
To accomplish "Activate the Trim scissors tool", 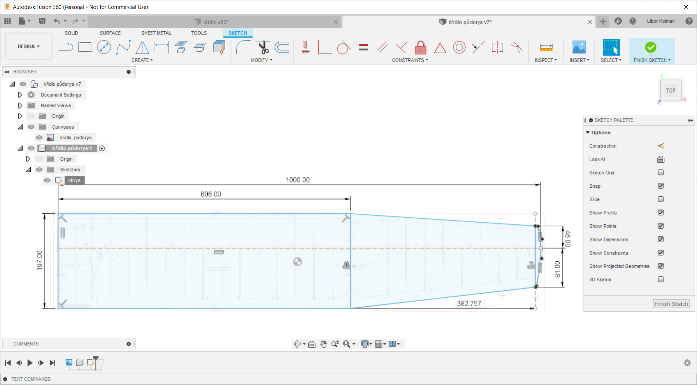I will pos(263,47).
